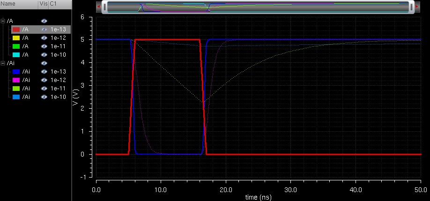
Task: Toggle eye icon for /Ai 1e-11
Action: click(x=44, y=88)
